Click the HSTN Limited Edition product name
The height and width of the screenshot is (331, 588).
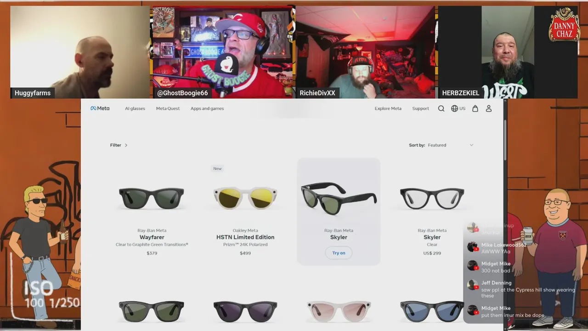(245, 237)
